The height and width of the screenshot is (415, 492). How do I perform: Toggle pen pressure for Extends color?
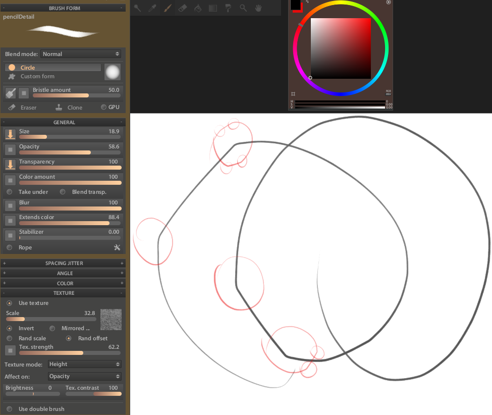[11, 221]
